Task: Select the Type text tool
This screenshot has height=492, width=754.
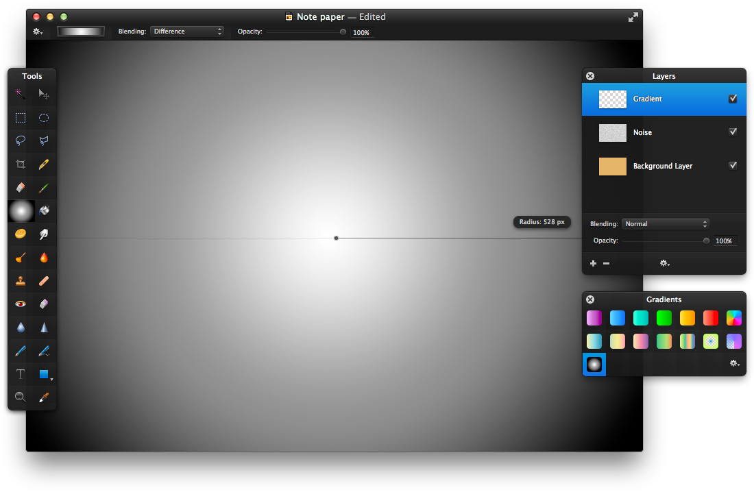Action: 21,374
